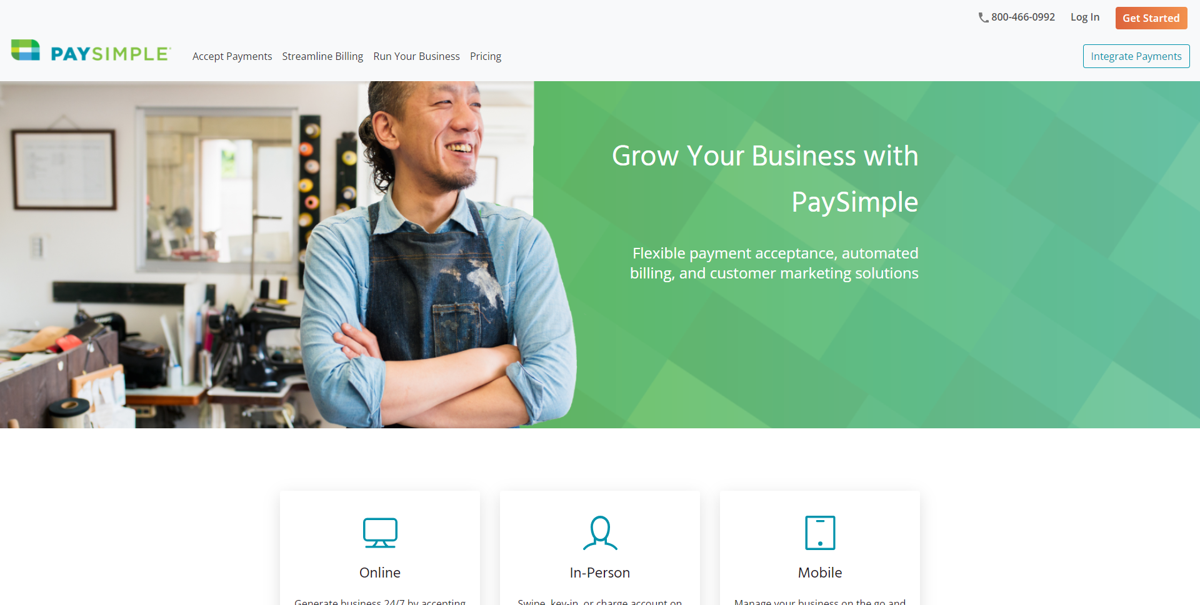This screenshot has width=1200, height=605.
Task: Click the Grow Your Business with PaySimple headline
Action: point(765,179)
